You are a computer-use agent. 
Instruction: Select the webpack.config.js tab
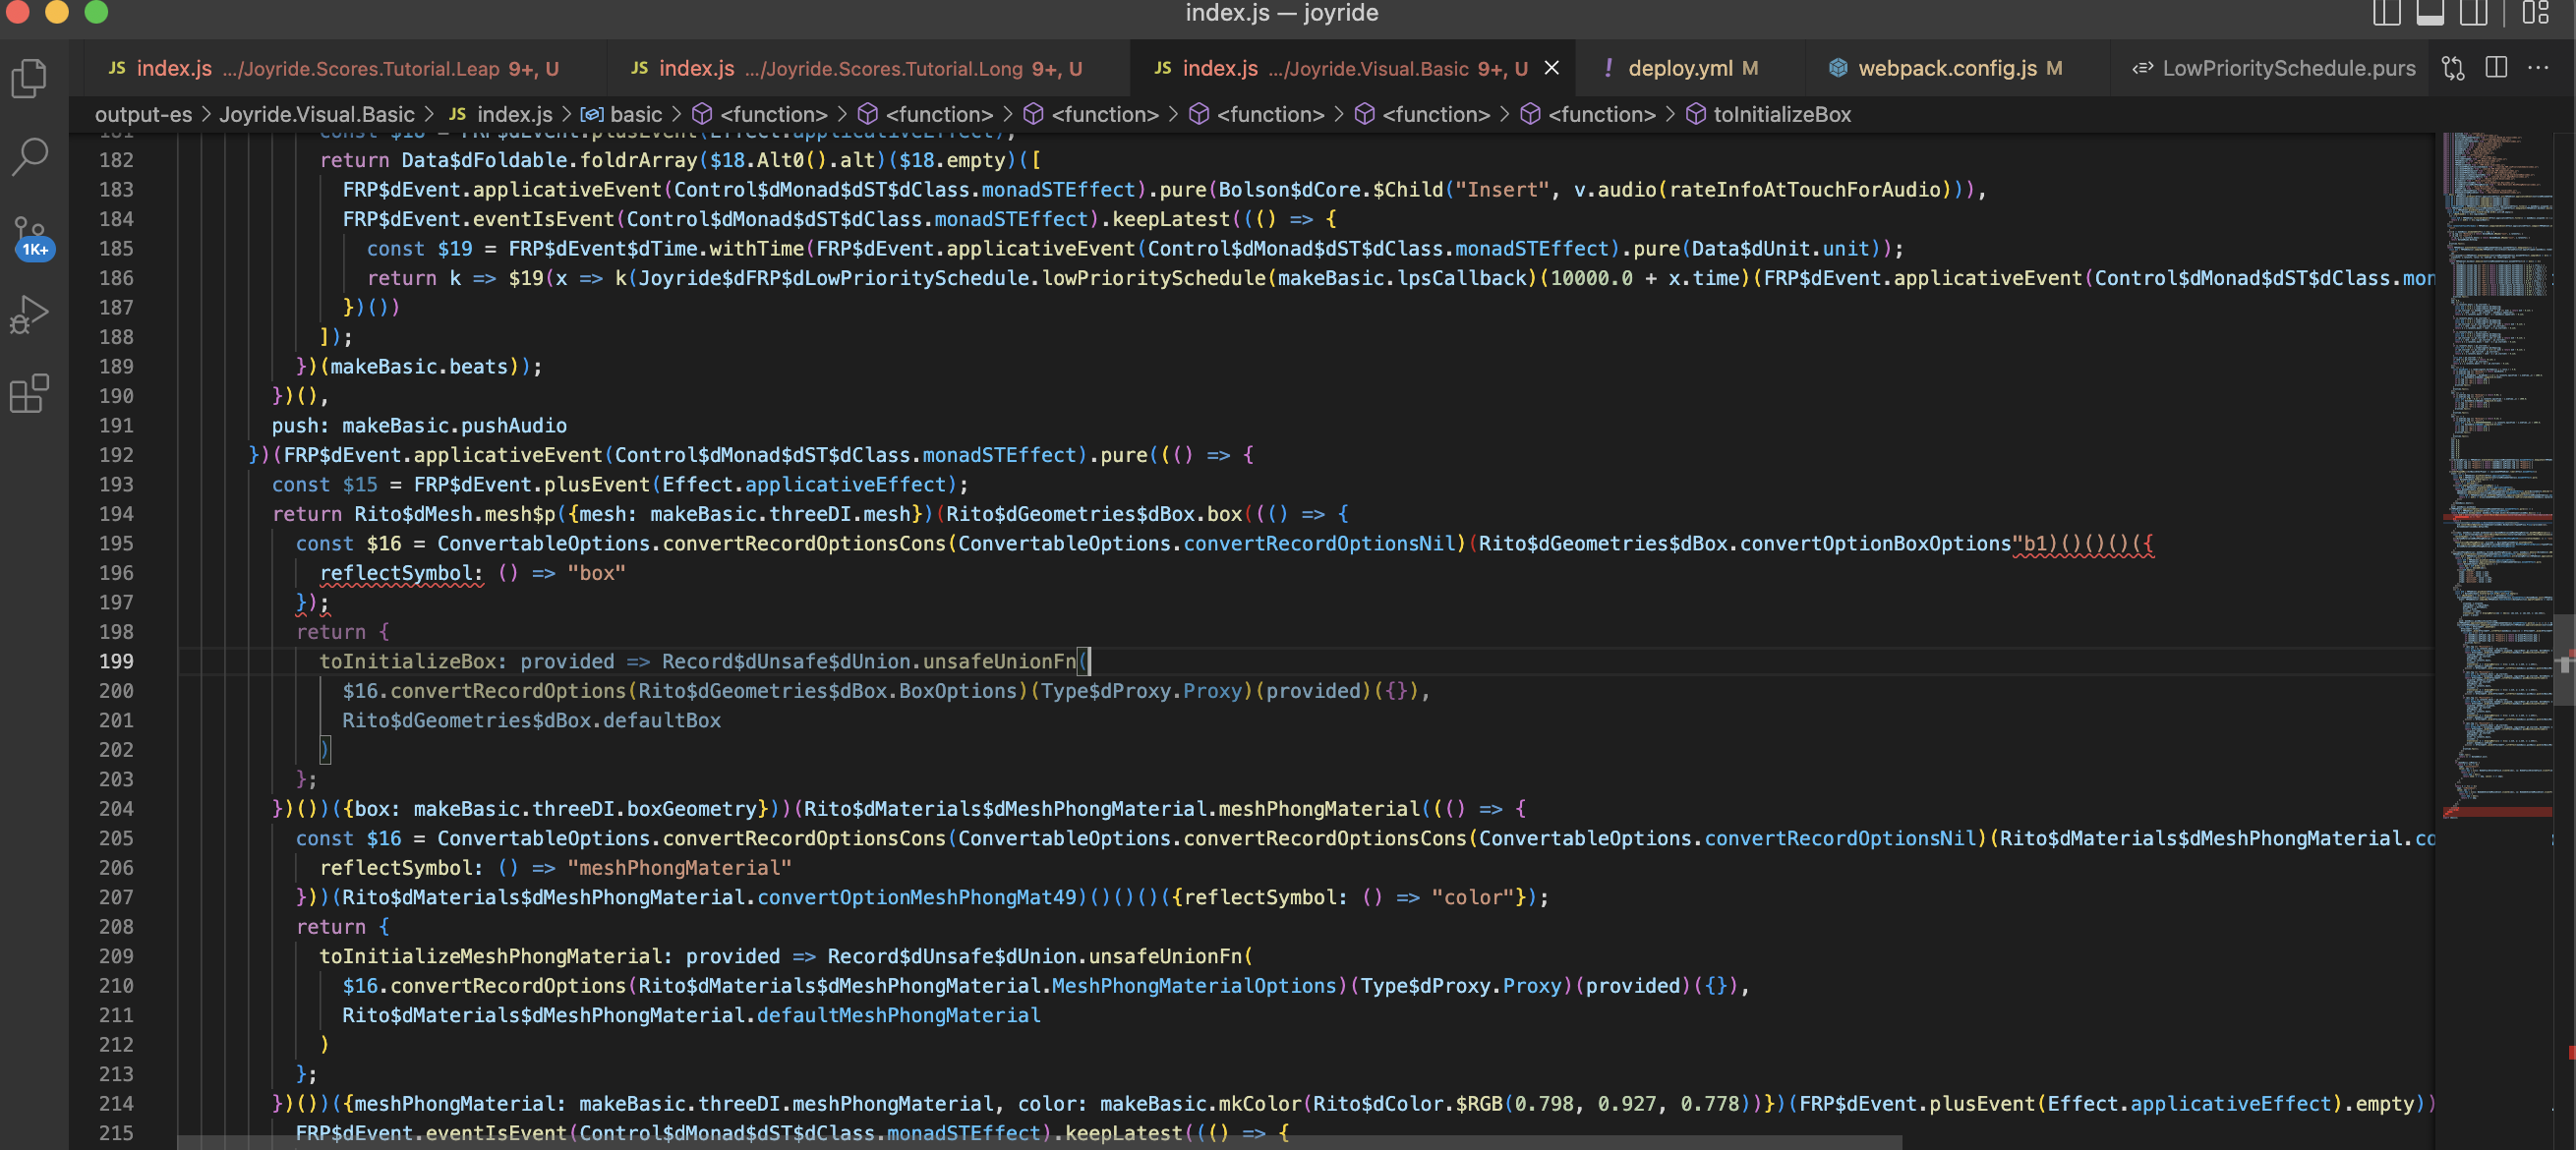tap(1947, 68)
